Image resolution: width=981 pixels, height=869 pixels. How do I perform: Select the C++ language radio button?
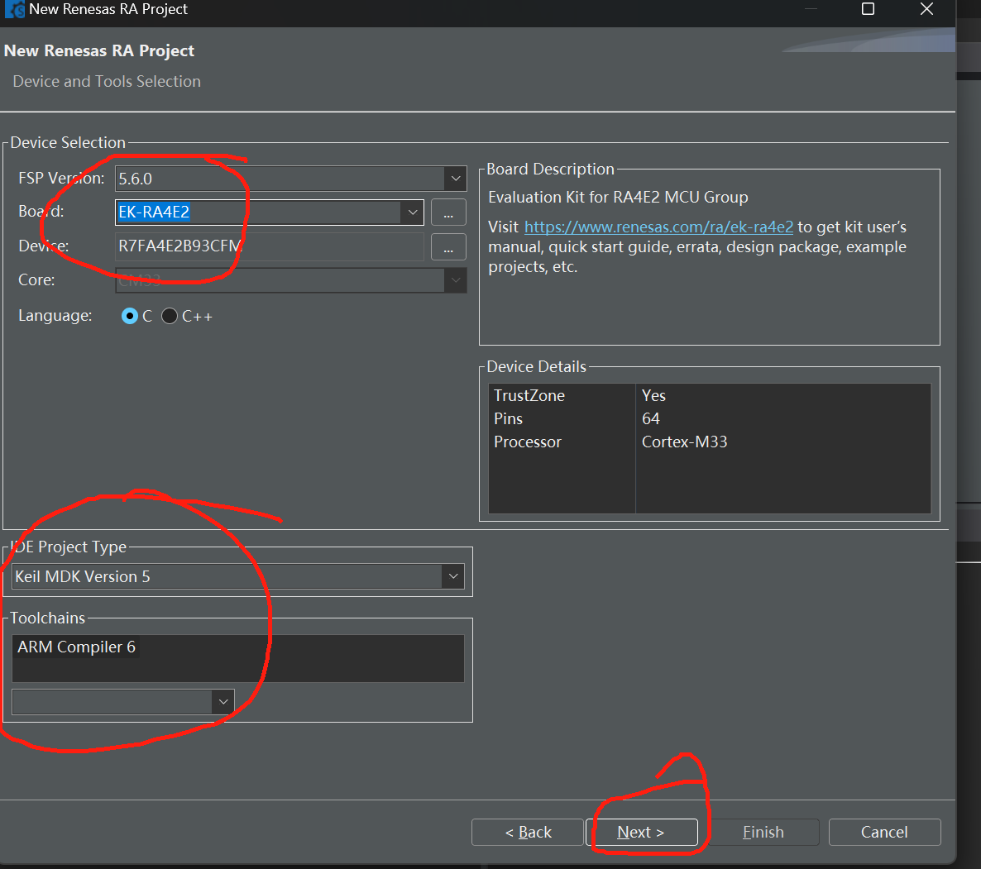[170, 316]
